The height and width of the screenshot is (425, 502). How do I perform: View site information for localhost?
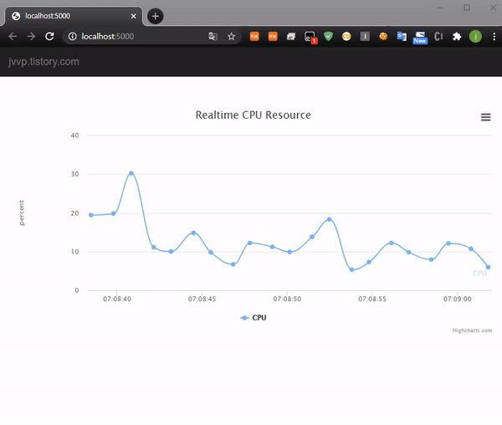coord(72,37)
